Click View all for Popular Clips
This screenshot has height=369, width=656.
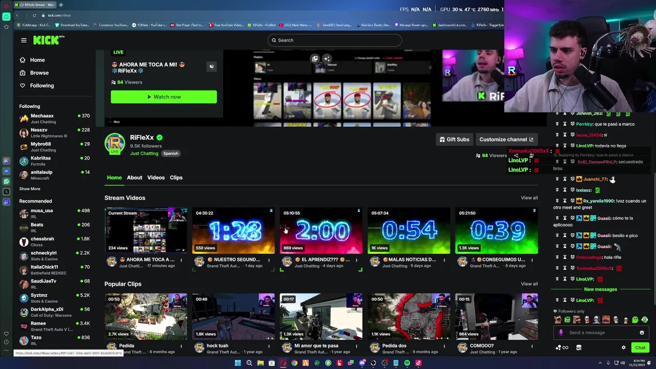[529, 284]
